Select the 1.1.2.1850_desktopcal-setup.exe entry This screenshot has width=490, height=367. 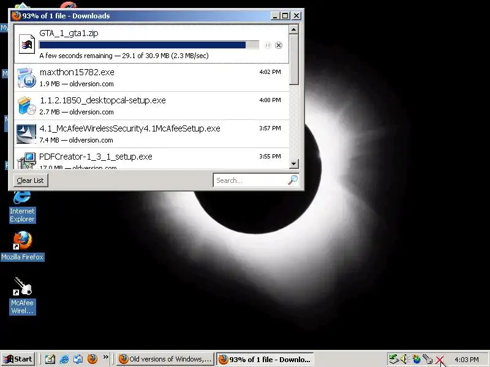(151, 105)
